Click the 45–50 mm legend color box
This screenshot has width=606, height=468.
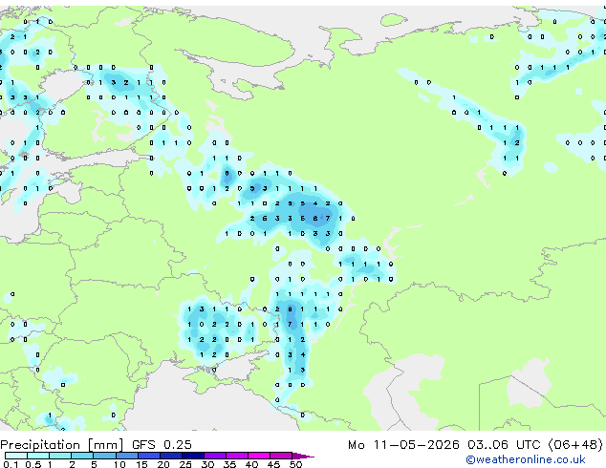[281, 456]
